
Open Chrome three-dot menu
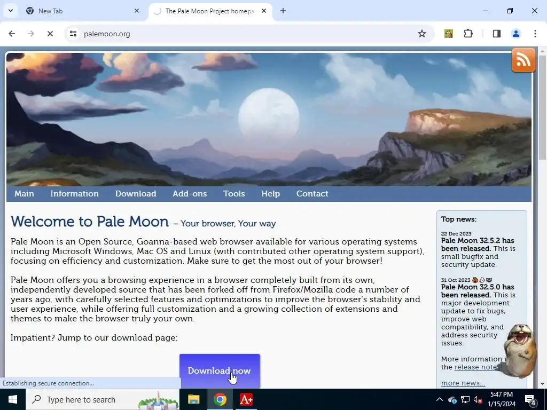[535, 34]
